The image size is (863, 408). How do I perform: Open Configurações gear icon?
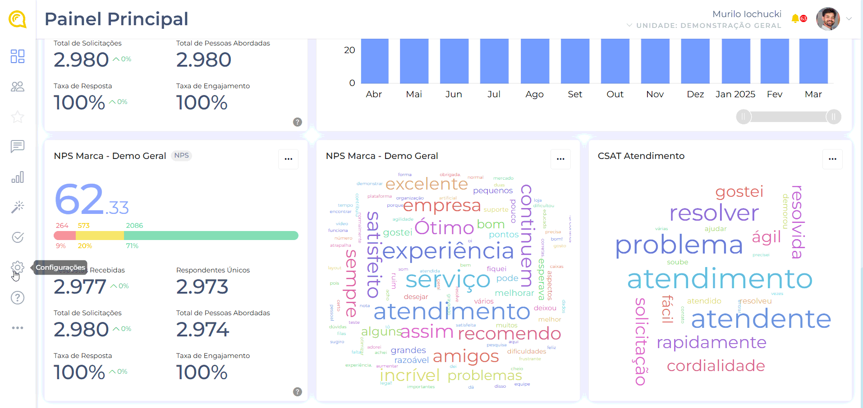pyautogui.click(x=18, y=267)
